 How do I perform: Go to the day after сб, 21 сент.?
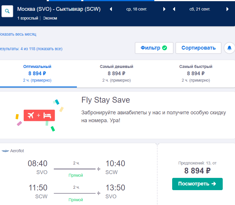click(227, 9)
